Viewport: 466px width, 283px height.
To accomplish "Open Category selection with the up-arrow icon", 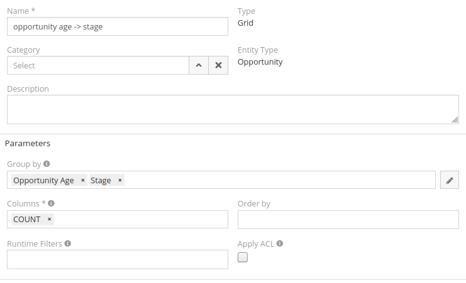I will tap(198, 65).
